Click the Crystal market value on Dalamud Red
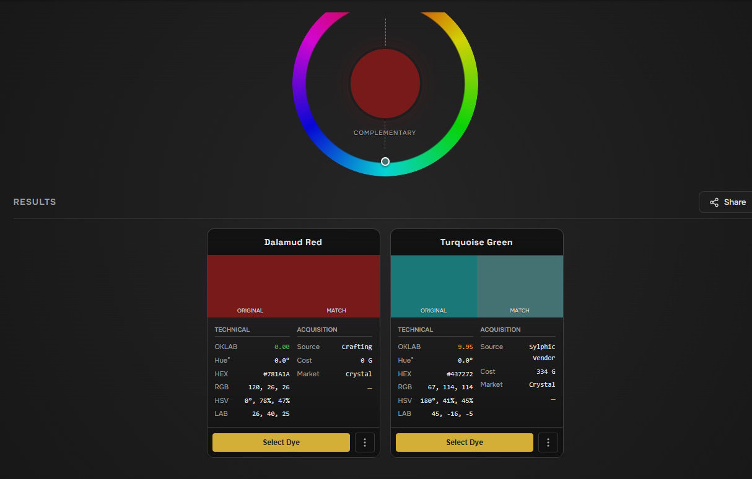The width and height of the screenshot is (752, 479). tap(359, 374)
